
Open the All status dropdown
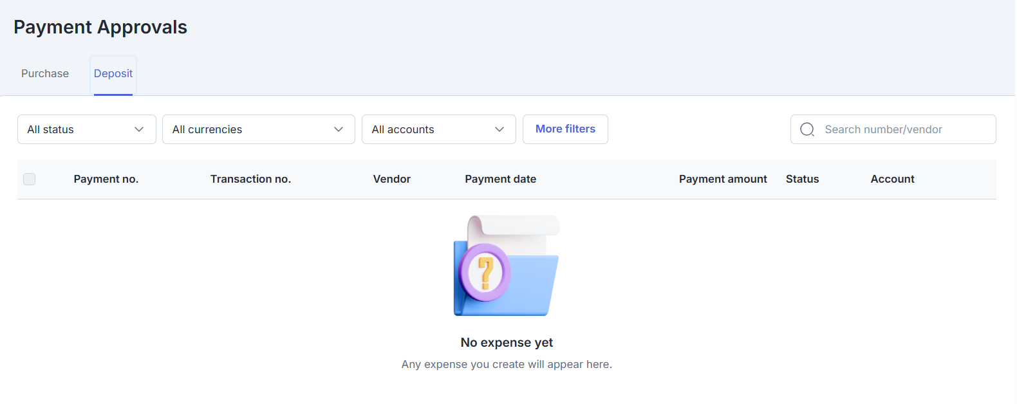point(86,129)
